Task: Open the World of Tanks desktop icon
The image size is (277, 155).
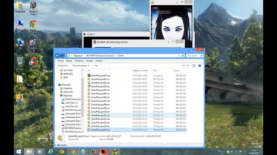Action: click(33, 8)
